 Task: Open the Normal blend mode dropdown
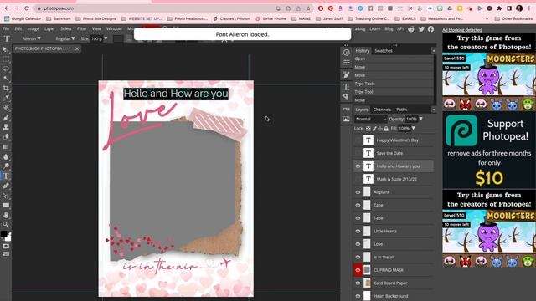click(x=370, y=119)
